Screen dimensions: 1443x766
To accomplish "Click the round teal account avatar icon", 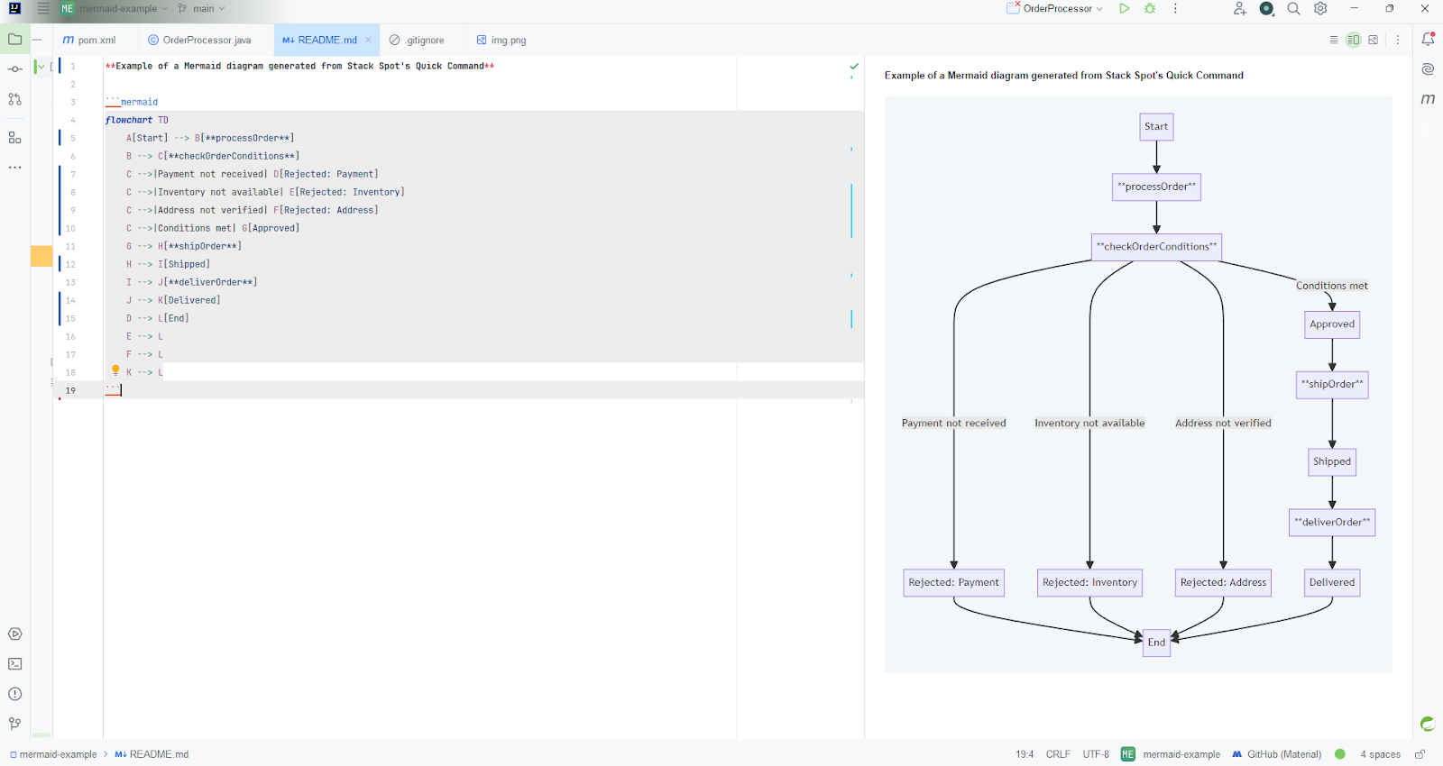I will (x=1266, y=8).
